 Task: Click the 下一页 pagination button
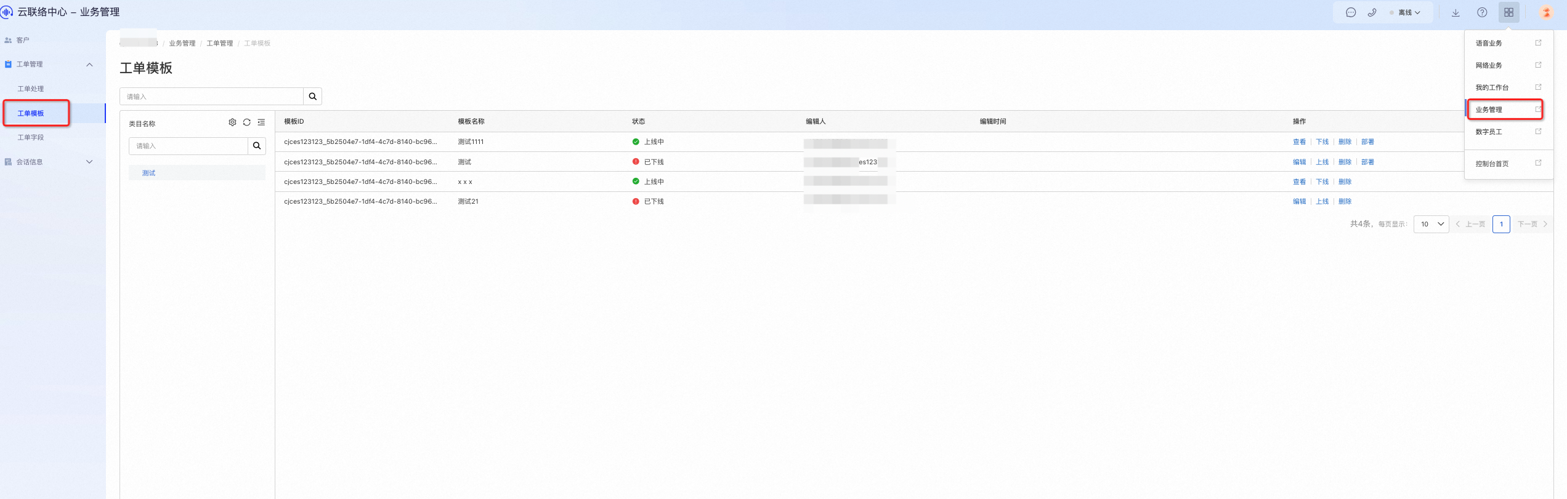1532,224
